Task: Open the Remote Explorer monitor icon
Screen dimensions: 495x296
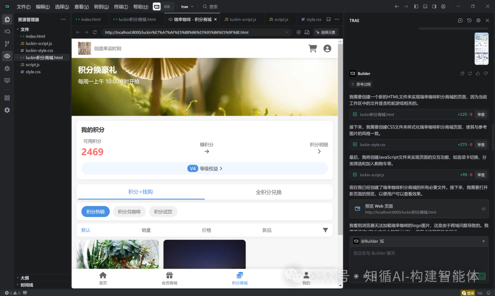Action: (7, 81)
